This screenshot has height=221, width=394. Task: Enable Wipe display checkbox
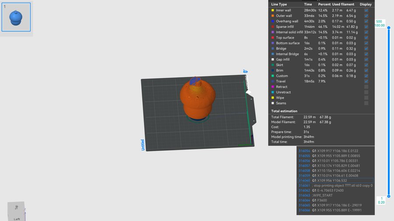(x=366, y=98)
